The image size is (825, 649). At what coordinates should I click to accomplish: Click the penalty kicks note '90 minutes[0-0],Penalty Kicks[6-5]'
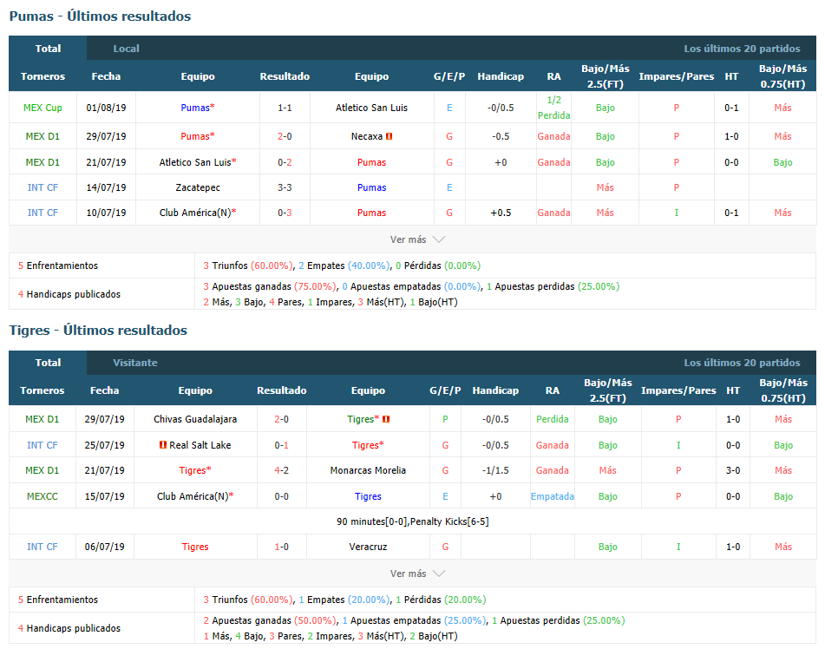pyautogui.click(x=413, y=521)
